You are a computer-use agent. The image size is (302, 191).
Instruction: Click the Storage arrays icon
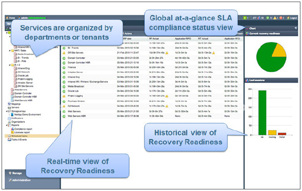pyautogui.click(x=9, y=111)
